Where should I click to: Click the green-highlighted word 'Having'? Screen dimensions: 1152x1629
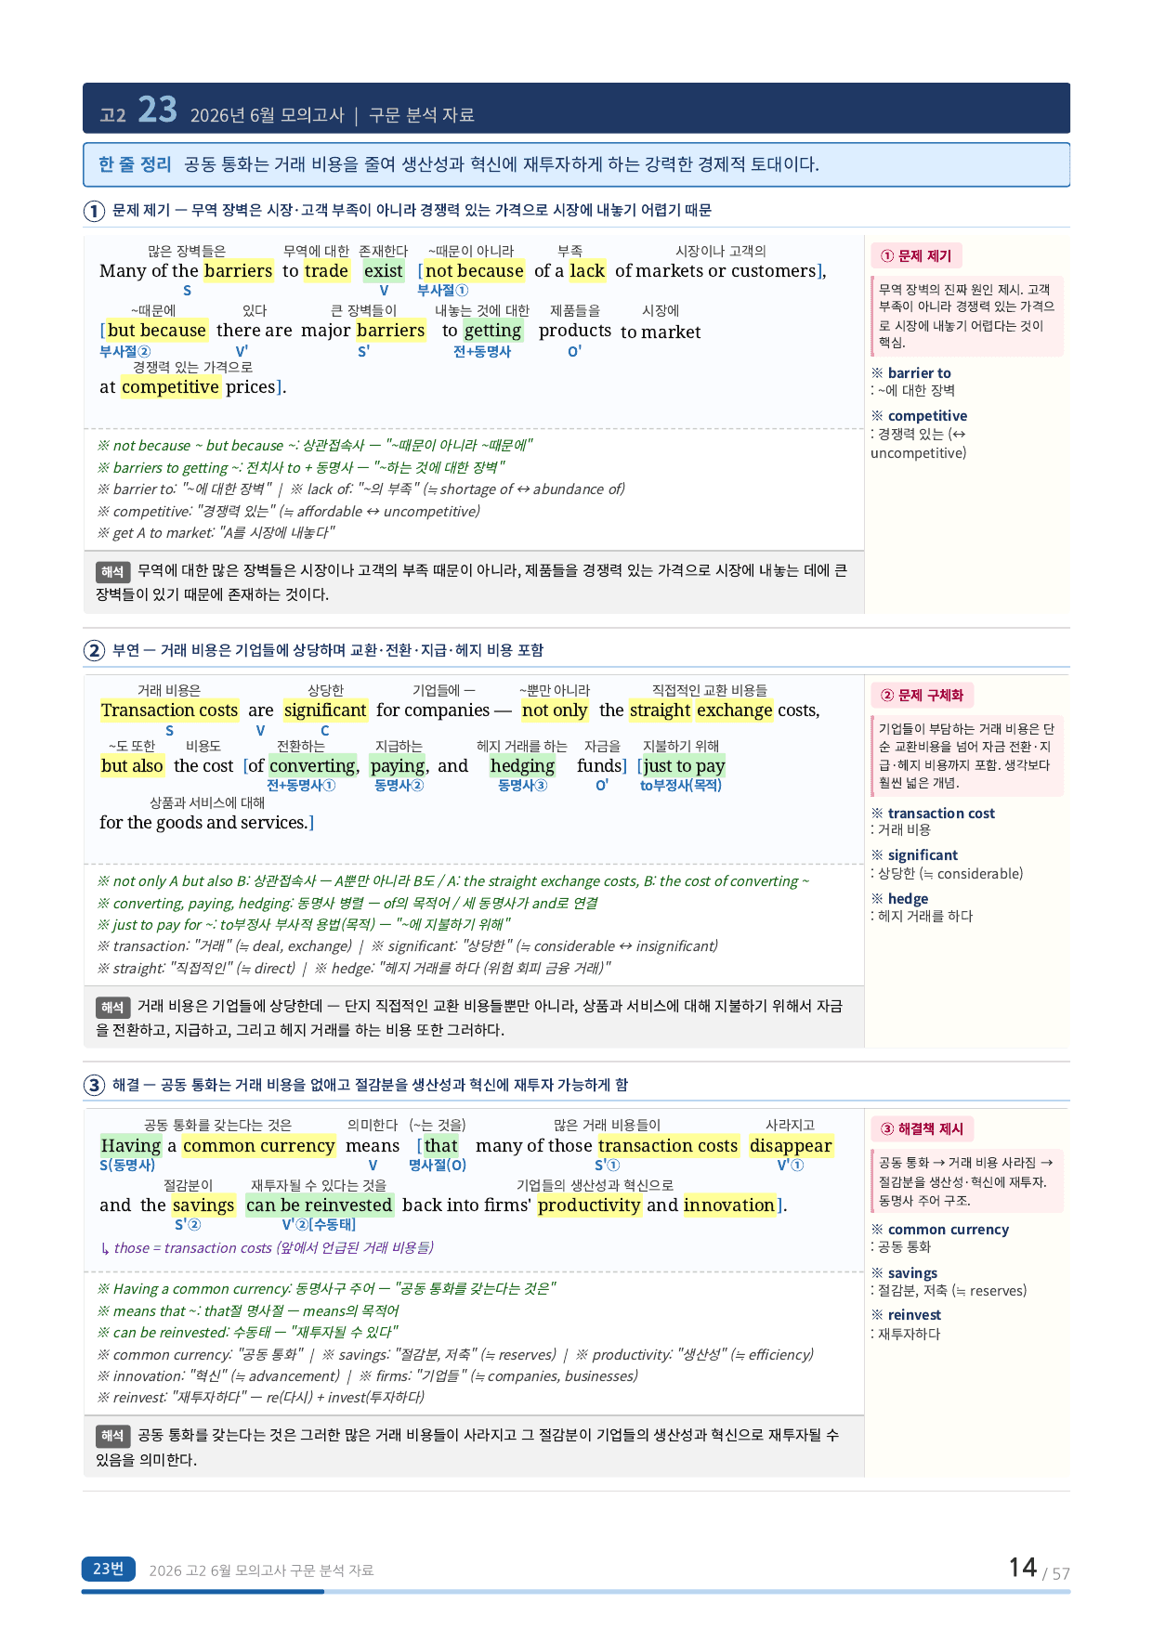[x=131, y=1146]
